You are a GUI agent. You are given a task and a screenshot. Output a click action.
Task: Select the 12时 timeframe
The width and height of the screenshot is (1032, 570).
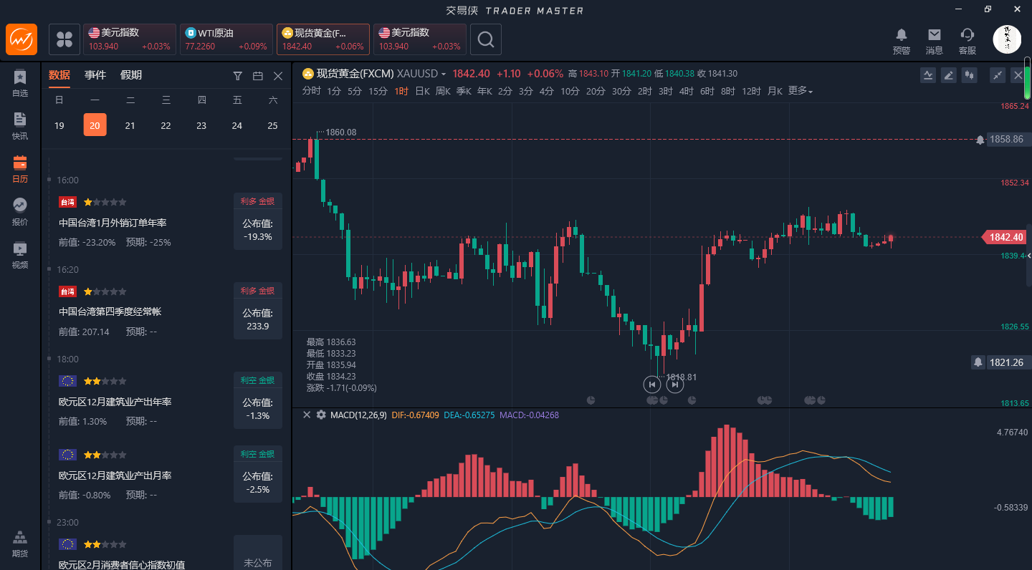pos(752,91)
